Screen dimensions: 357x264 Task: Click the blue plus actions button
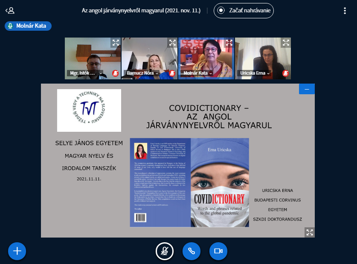[17, 251]
